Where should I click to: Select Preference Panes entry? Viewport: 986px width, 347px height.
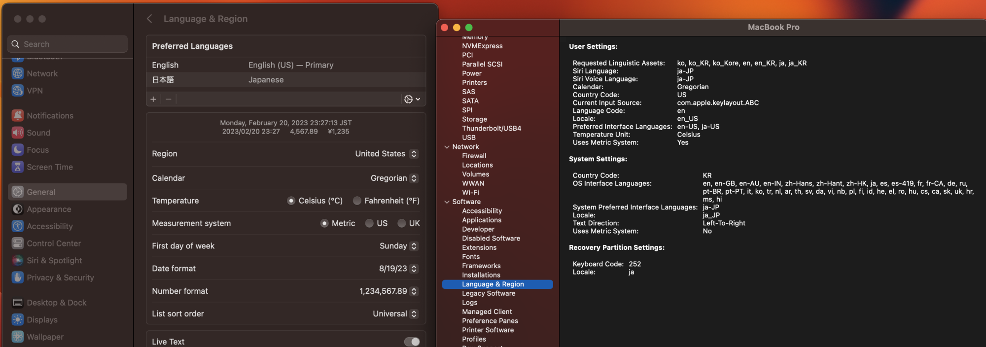(490, 321)
